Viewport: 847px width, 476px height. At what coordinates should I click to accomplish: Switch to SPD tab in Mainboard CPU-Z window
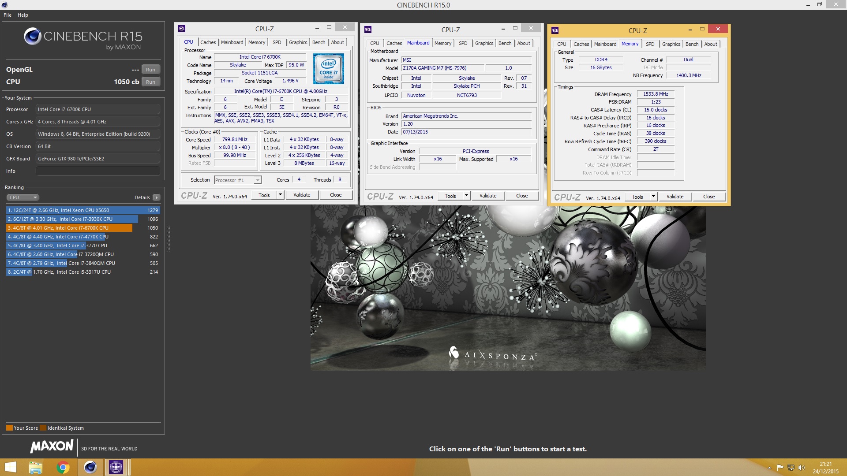click(x=463, y=43)
